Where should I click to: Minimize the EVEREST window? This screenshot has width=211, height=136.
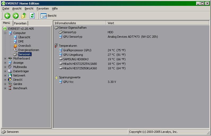click(198, 3)
